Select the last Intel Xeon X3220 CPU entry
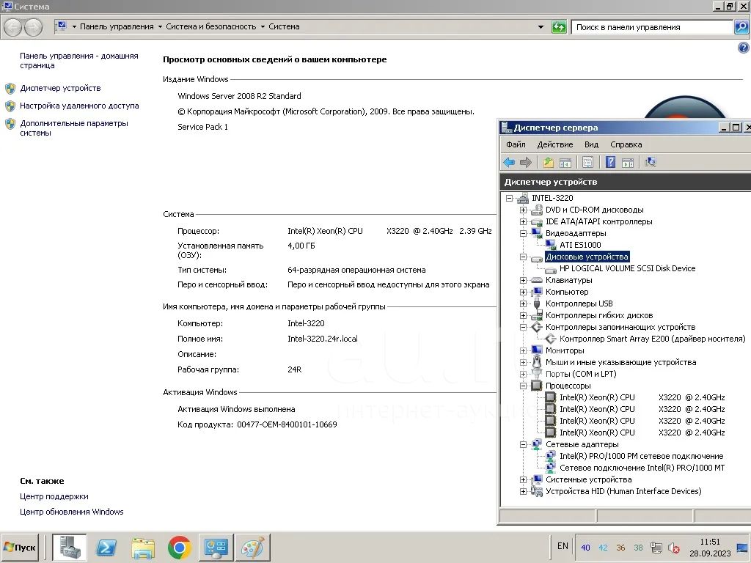 coord(642,433)
